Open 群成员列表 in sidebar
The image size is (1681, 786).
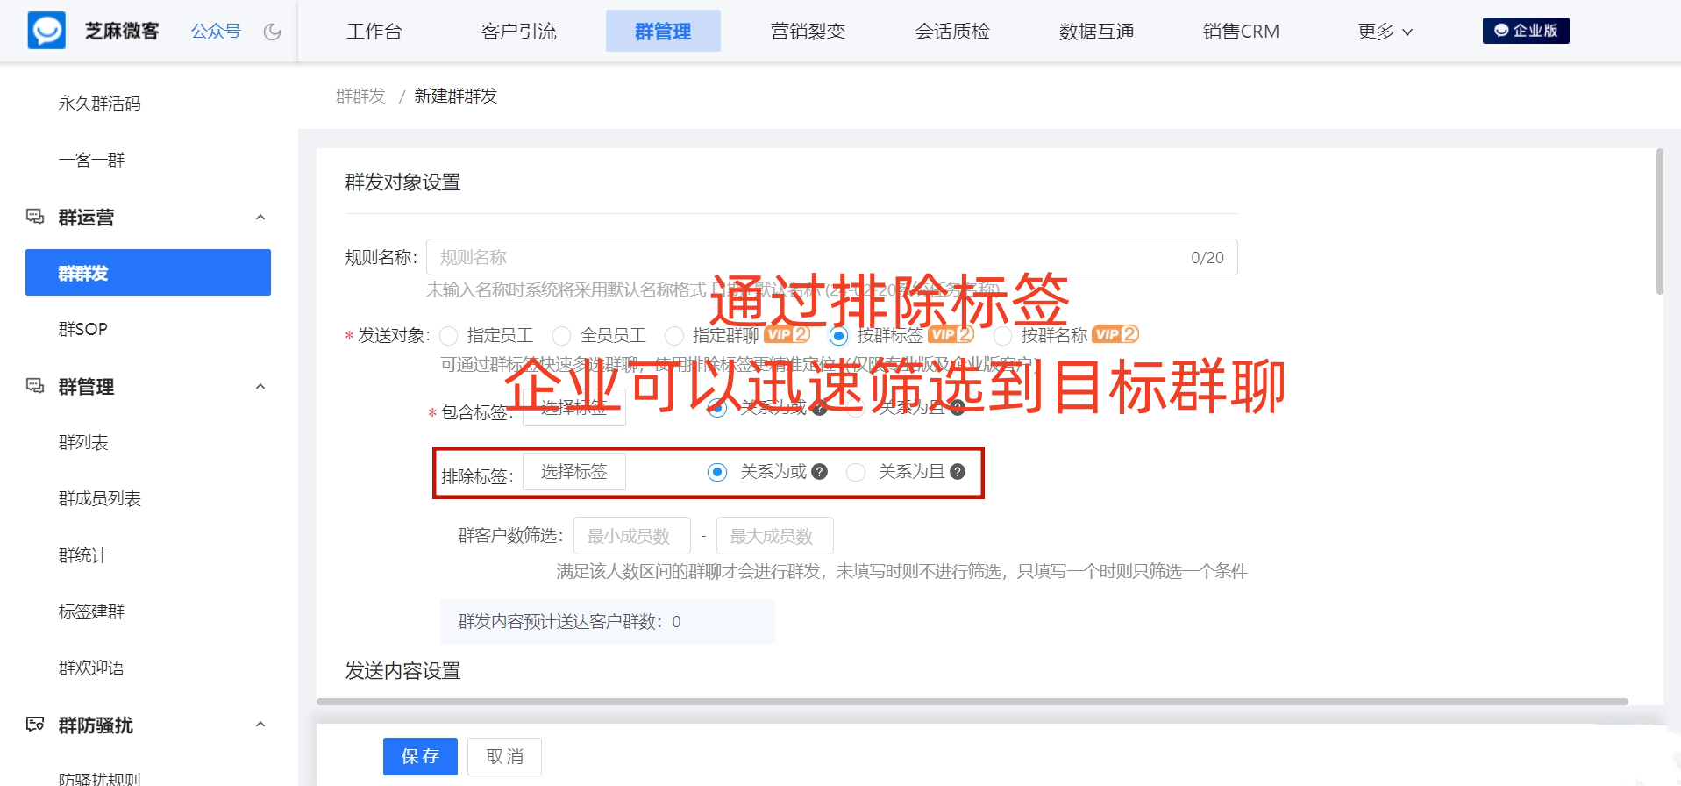tap(100, 498)
